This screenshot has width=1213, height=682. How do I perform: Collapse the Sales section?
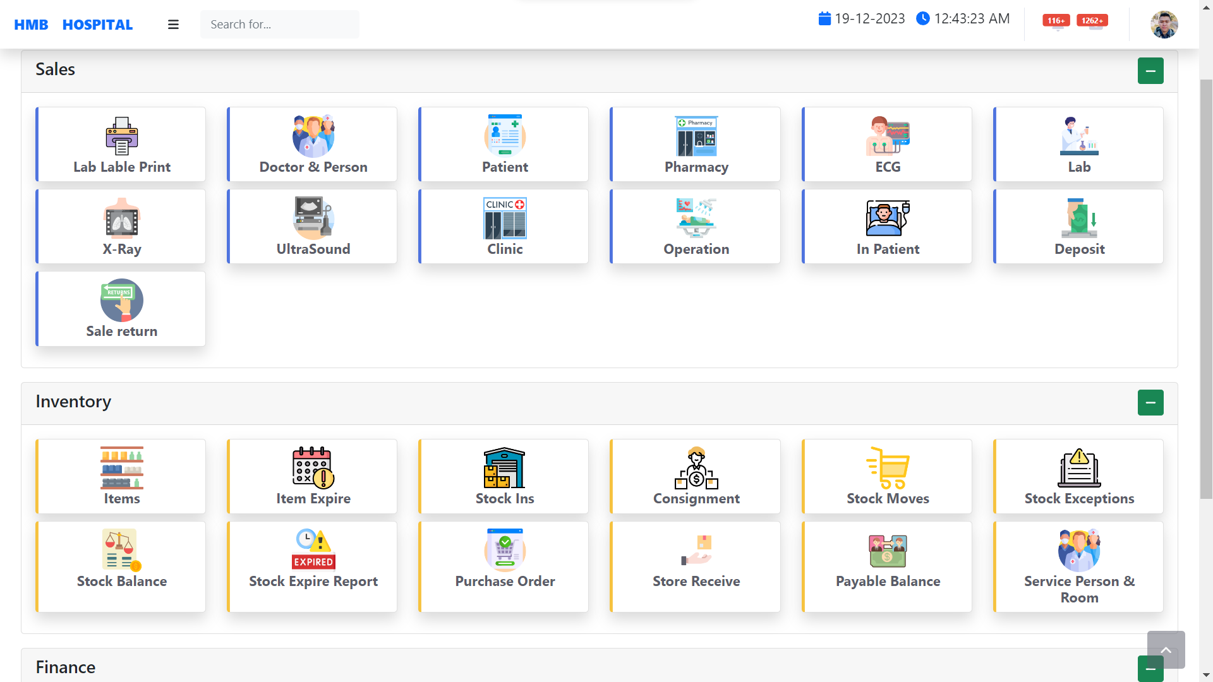tap(1150, 71)
